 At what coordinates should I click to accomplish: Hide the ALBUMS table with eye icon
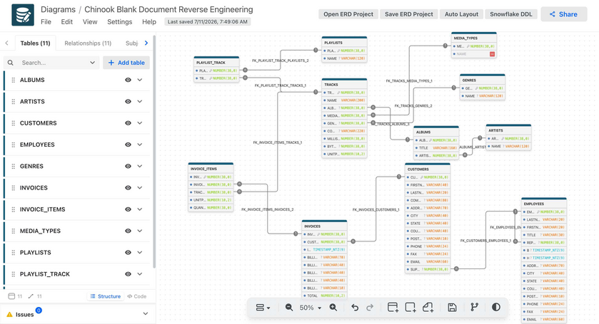pyautogui.click(x=128, y=80)
